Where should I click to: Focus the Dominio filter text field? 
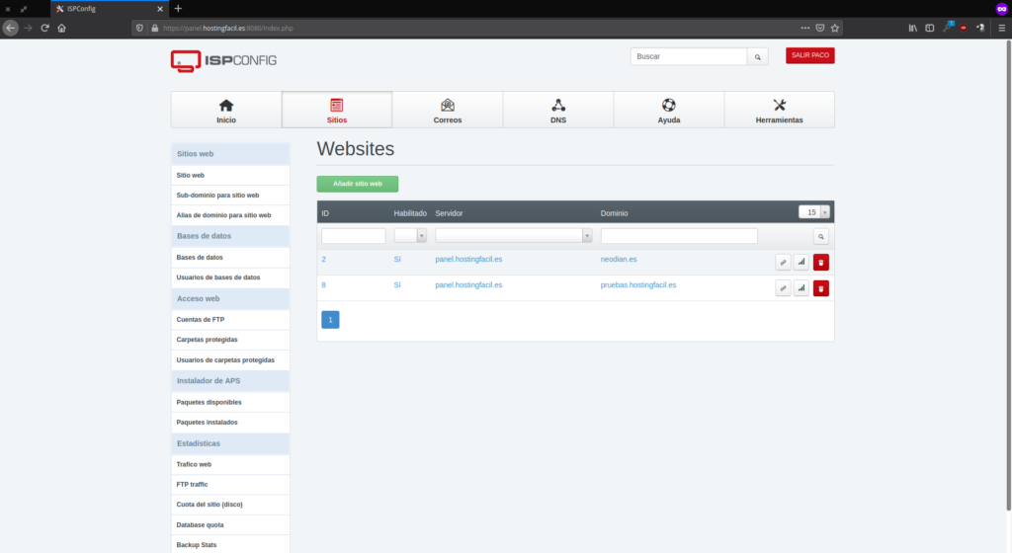[x=679, y=236]
